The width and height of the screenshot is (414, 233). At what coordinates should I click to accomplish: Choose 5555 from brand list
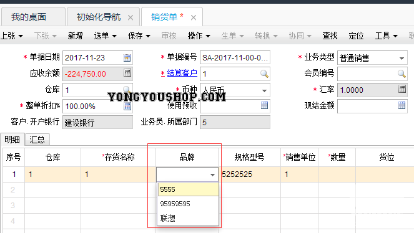(x=188, y=189)
